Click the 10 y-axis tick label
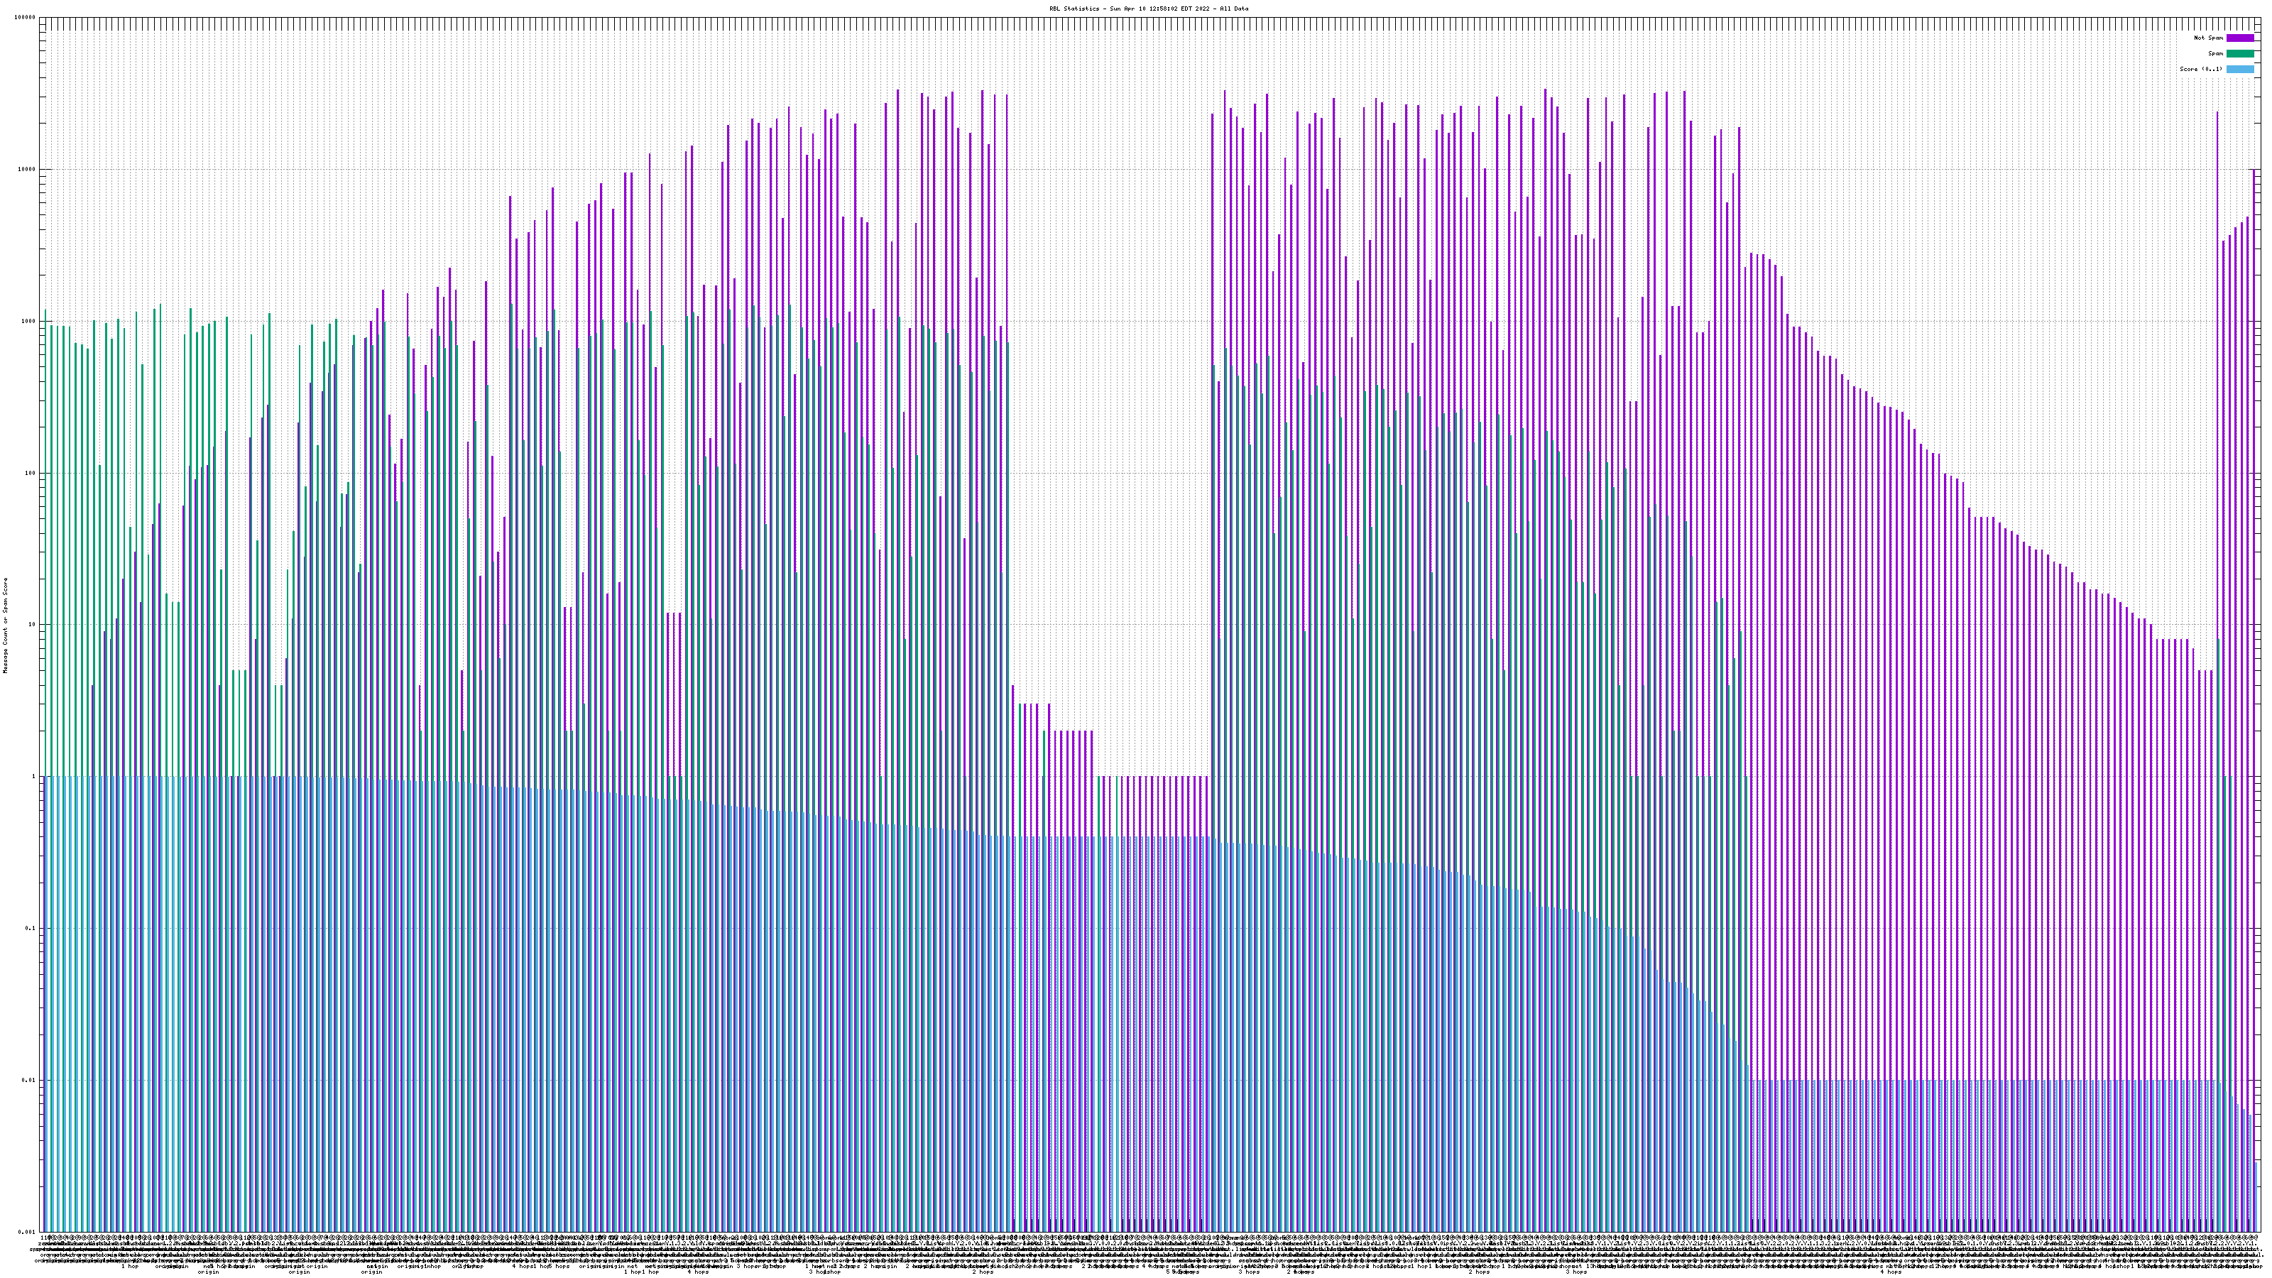The height and width of the screenshot is (1278, 2272). pyautogui.click(x=33, y=625)
